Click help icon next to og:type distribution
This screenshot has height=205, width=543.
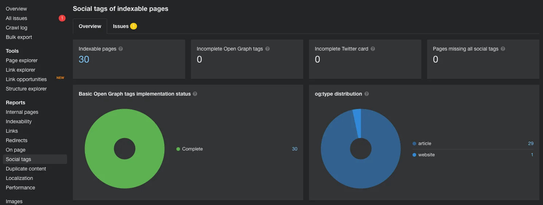point(367,94)
